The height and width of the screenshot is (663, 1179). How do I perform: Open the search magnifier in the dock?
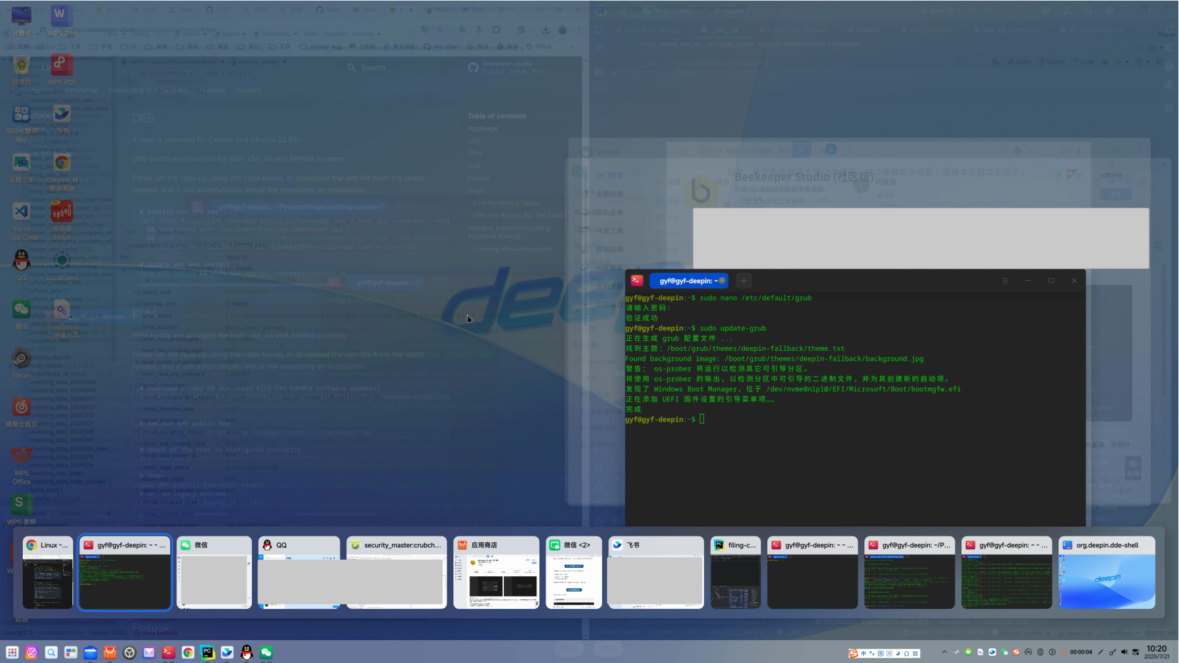51,652
